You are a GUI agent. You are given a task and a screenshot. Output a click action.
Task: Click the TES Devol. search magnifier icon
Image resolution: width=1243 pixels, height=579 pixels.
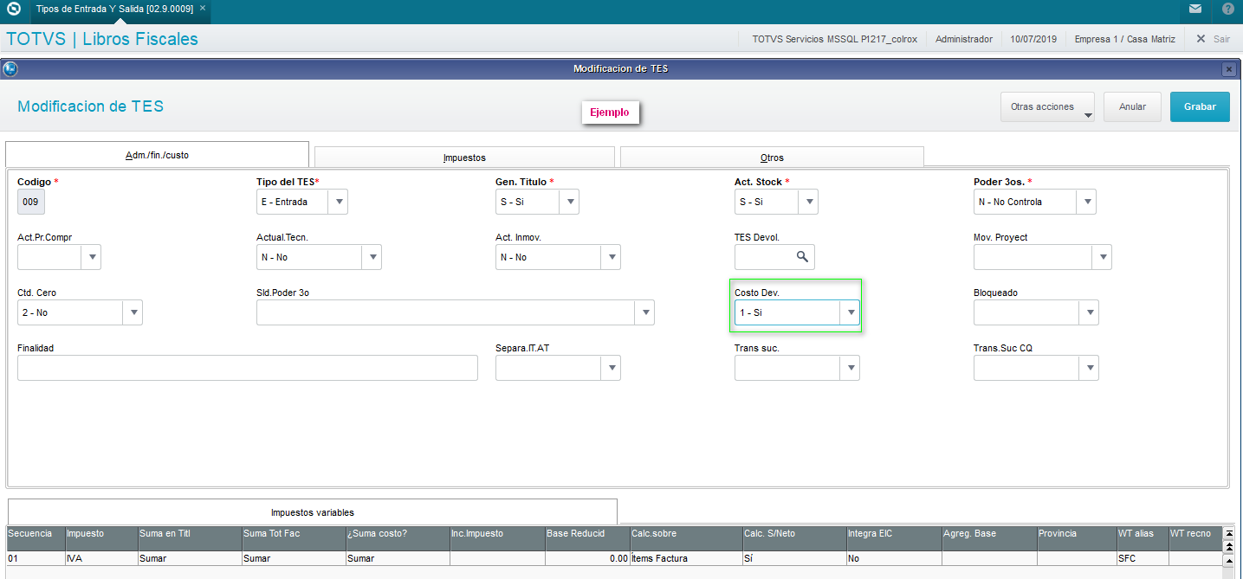click(802, 257)
